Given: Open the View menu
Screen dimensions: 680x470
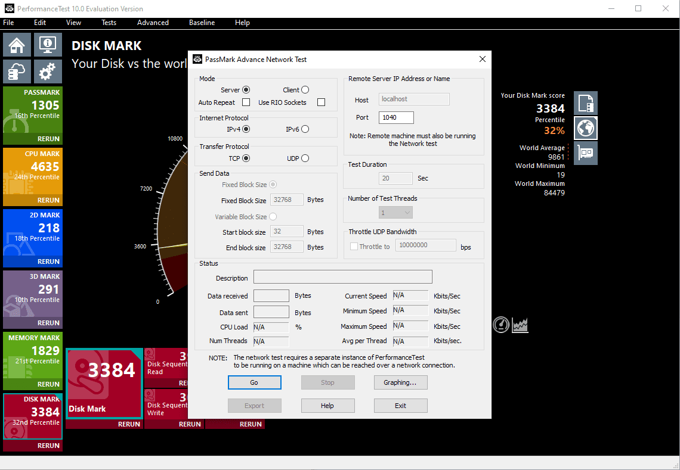Looking at the screenshot, I should tap(73, 23).
